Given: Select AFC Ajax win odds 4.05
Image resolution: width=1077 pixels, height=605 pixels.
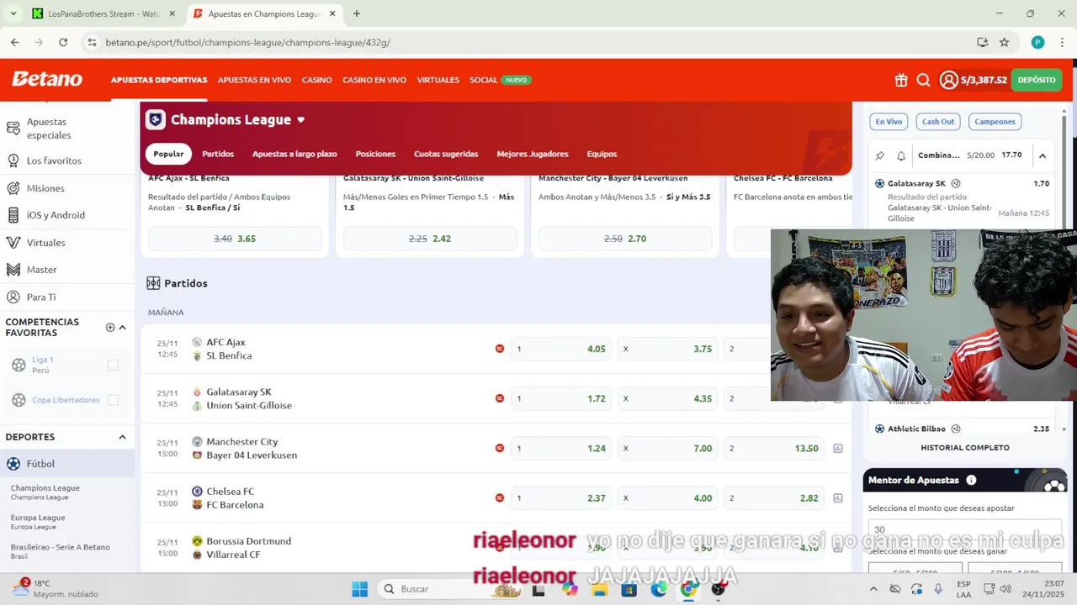Looking at the screenshot, I should tap(561, 349).
